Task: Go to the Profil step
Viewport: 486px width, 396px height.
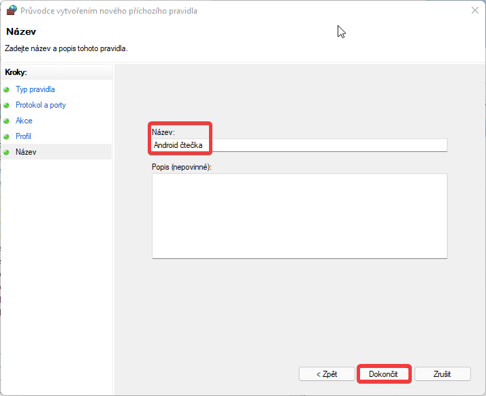Action: [23, 136]
